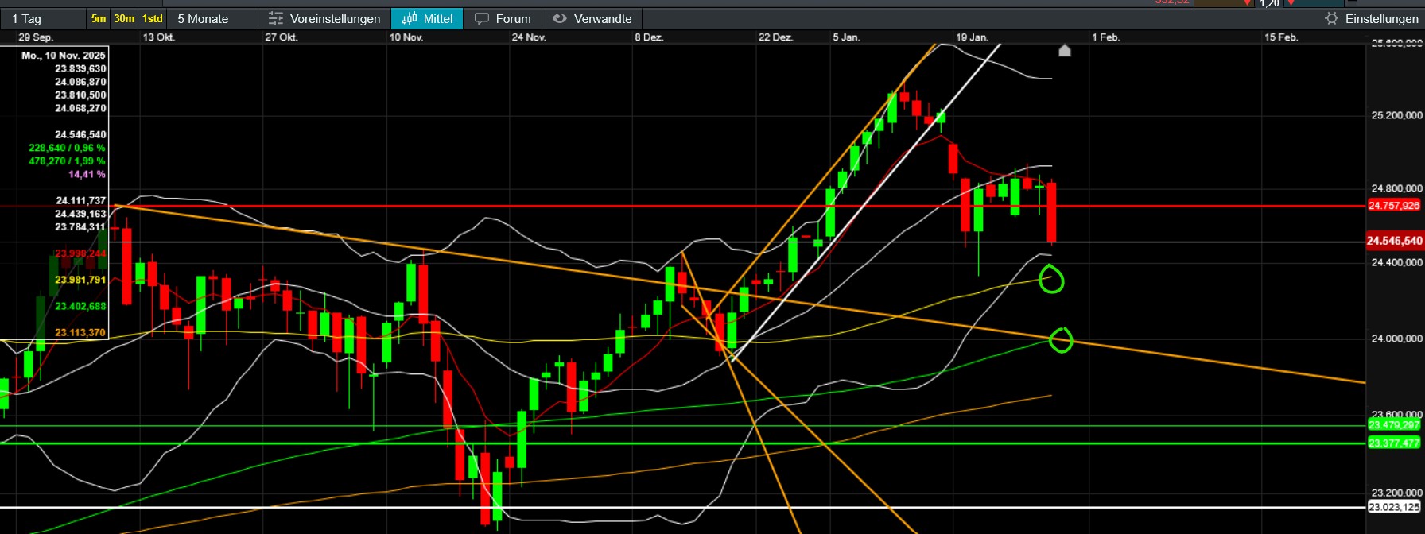1425x534 pixels.
Task: Click the Mittel candlestick chart icon
Action: coord(410,18)
